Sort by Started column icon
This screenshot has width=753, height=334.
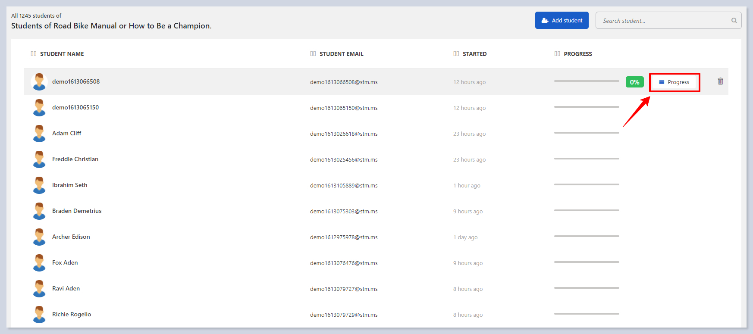tap(456, 54)
